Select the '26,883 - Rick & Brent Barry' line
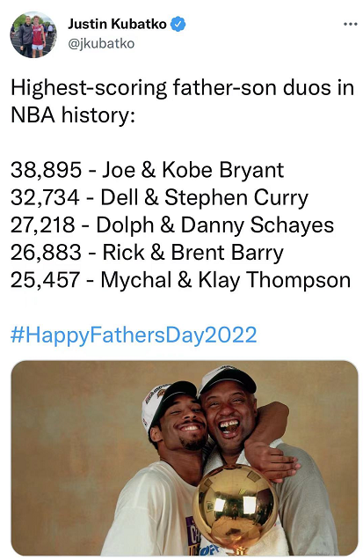 (147, 253)
